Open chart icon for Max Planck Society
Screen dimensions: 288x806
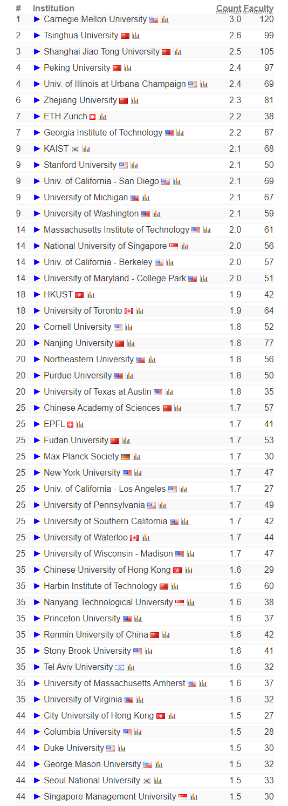136,457
